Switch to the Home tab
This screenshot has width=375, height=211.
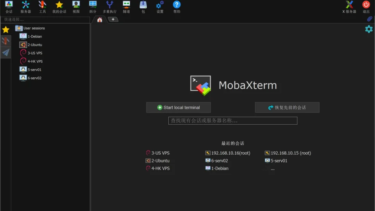click(100, 20)
